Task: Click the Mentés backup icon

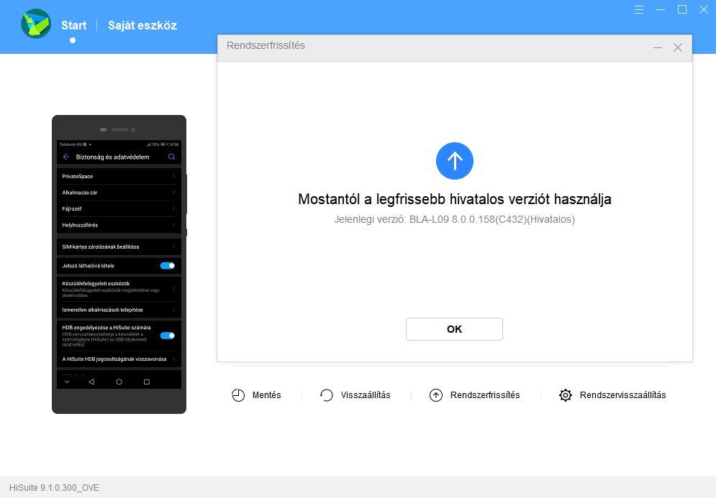Action: tap(238, 395)
